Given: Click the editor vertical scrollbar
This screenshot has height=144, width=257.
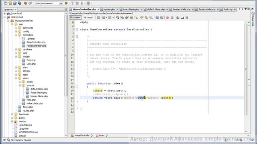Looking at the screenshot, I should 246,69.
